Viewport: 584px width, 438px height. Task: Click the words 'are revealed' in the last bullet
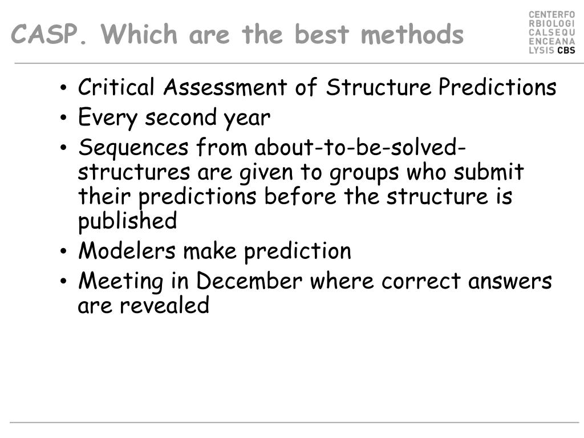point(143,306)
